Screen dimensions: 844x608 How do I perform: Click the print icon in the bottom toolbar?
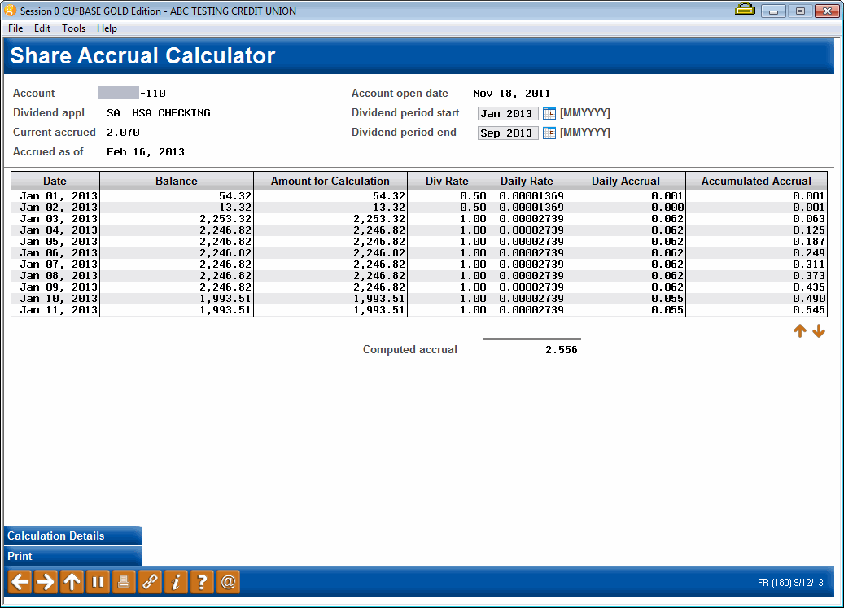[x=124, y=581]
